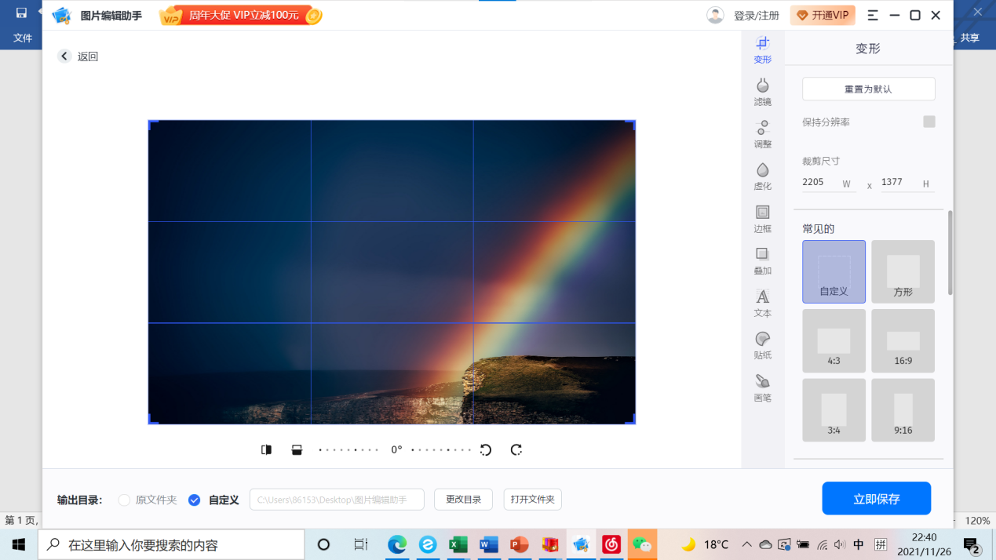Open the title bar hamburger menu
This screenshot has width=996, height=560.
tap(872, 15)
